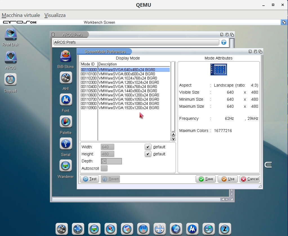Select mode VMWareSVGA:1920x1200x24 BGR0
The height and width of the screenshot is (236, 288).
coord(125,108)
